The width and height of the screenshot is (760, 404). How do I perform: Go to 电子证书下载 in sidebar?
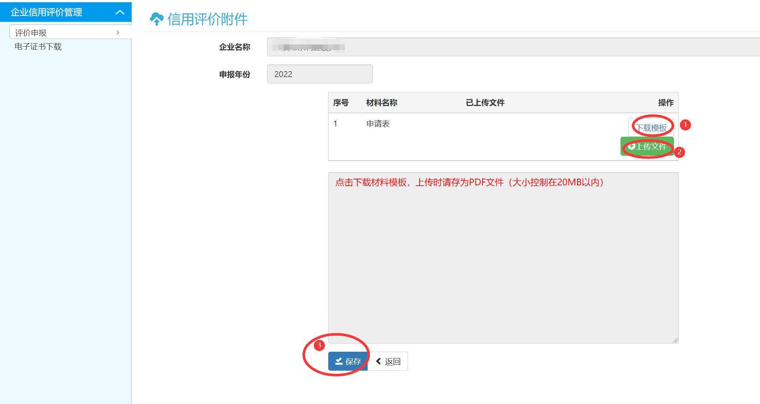(x=38, y=47)
